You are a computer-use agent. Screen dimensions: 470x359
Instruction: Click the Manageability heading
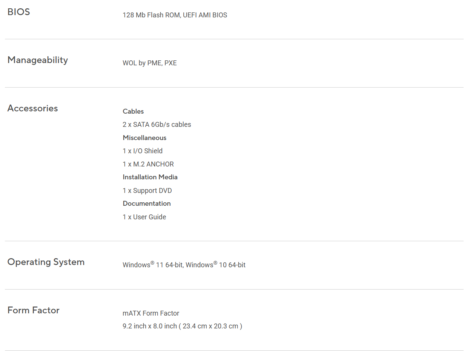click(x=38, y=60)
